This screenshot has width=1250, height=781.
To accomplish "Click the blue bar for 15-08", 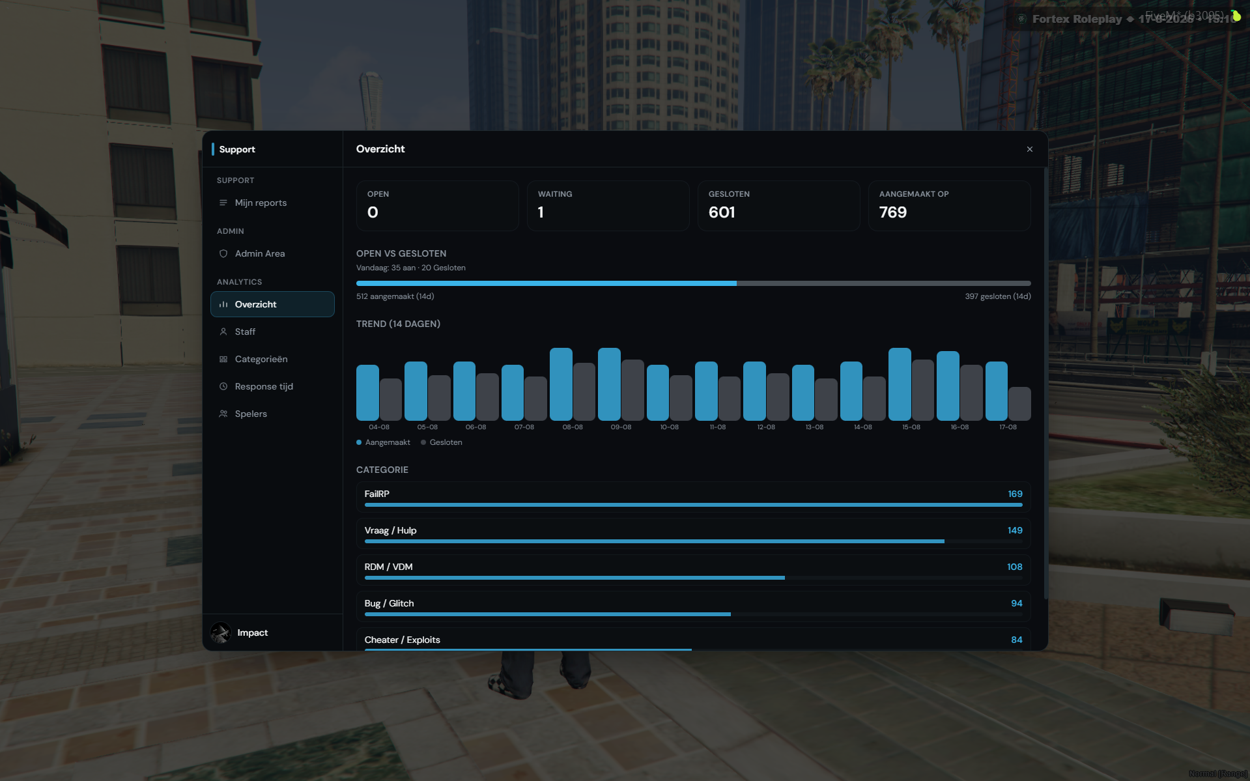I will coord(900,384).
